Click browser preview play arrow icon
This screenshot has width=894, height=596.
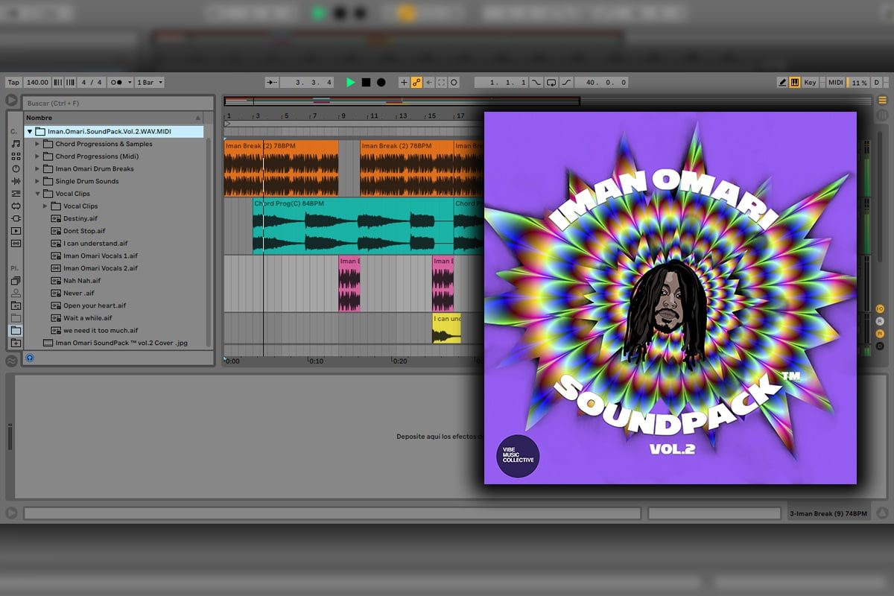pos(12,101)
